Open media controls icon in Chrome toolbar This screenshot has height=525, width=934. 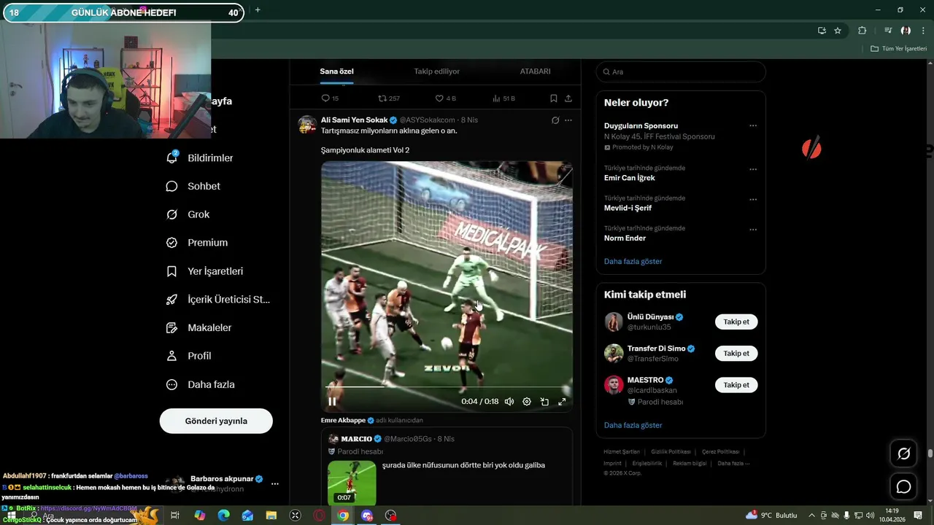[x=888, y=31]
